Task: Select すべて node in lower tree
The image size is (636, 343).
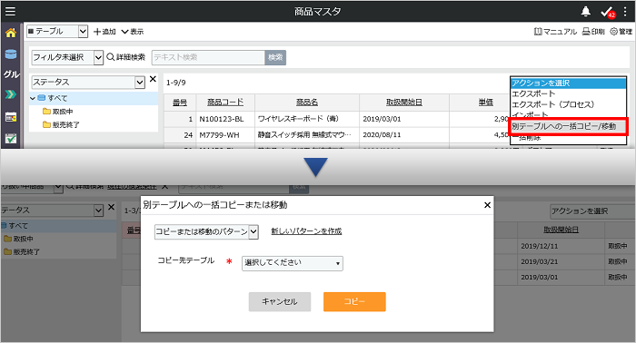Action: pyautogui.click(x=15, y=226)
